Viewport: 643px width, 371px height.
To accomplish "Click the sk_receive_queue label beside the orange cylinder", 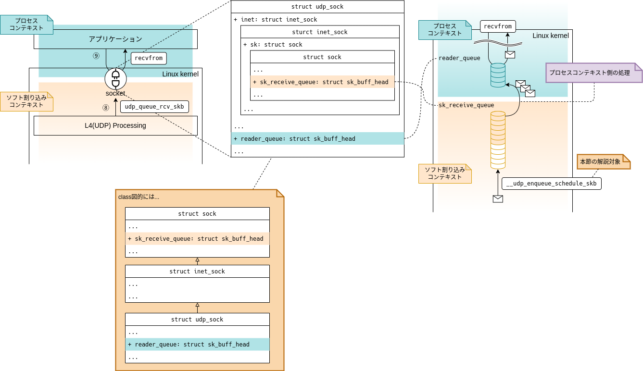I will point(466,105).
